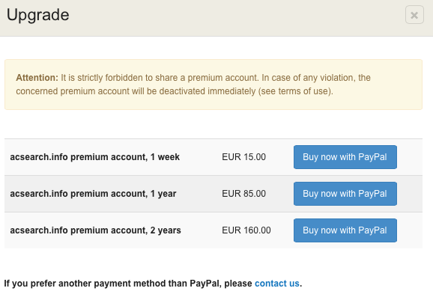This screenshot has height=297, width=433.
Task: Open the contact us link
Action: [277, 284]
